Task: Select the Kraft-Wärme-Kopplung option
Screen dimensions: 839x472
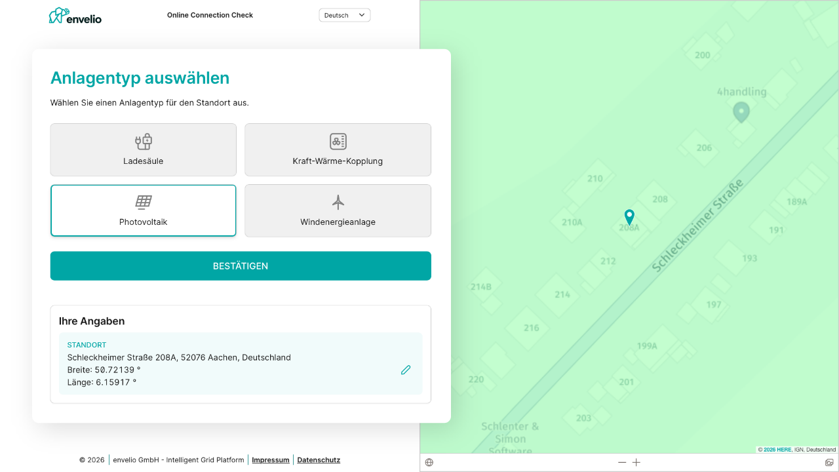Action: point(338,150)
